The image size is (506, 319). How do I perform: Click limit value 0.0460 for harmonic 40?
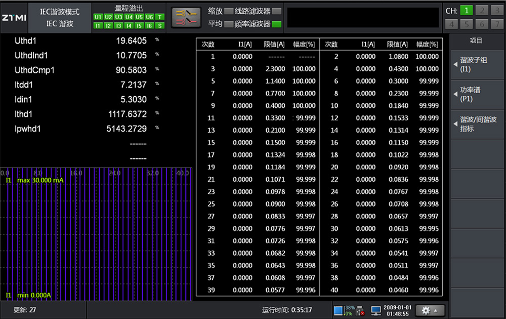coord(399,290)
